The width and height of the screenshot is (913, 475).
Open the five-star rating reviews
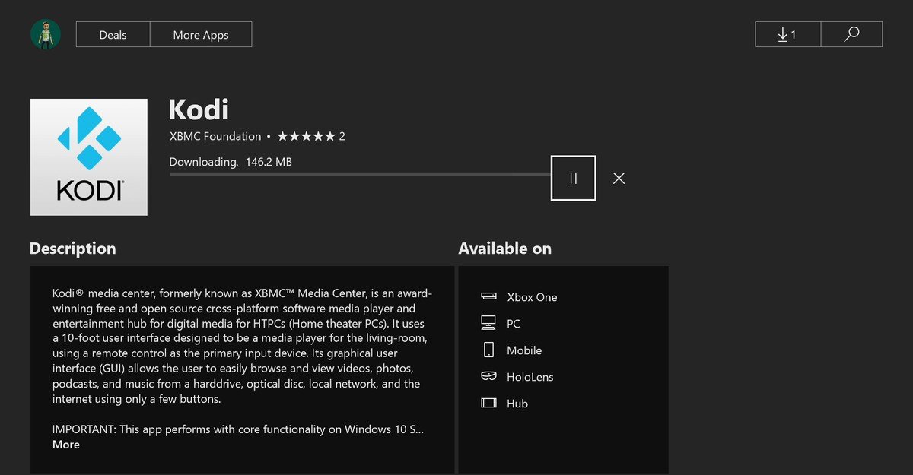(x=306, y=137)
